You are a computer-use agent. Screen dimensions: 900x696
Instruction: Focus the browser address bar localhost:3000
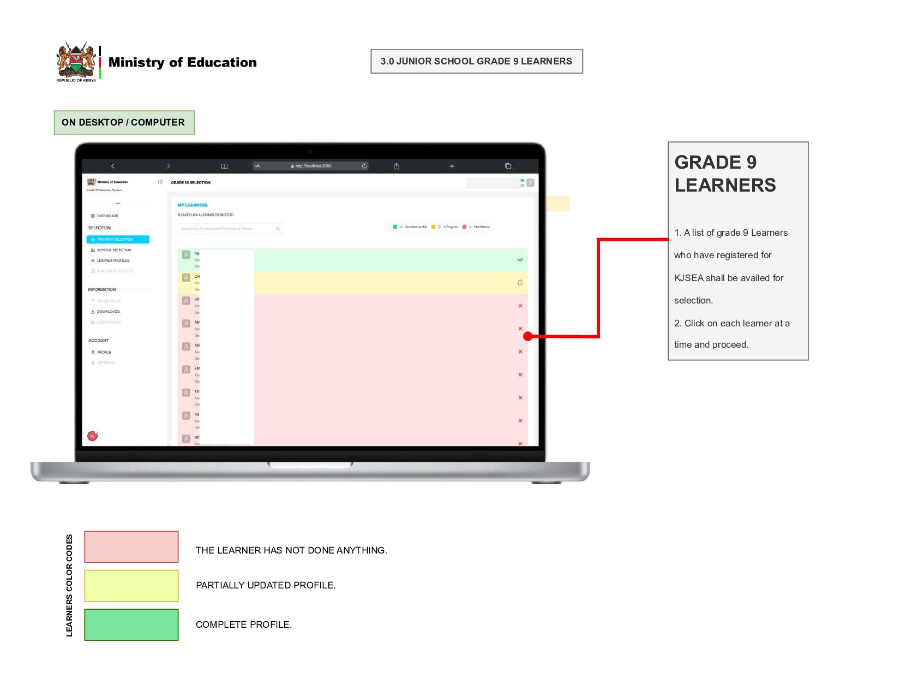(x=310, y=166)
